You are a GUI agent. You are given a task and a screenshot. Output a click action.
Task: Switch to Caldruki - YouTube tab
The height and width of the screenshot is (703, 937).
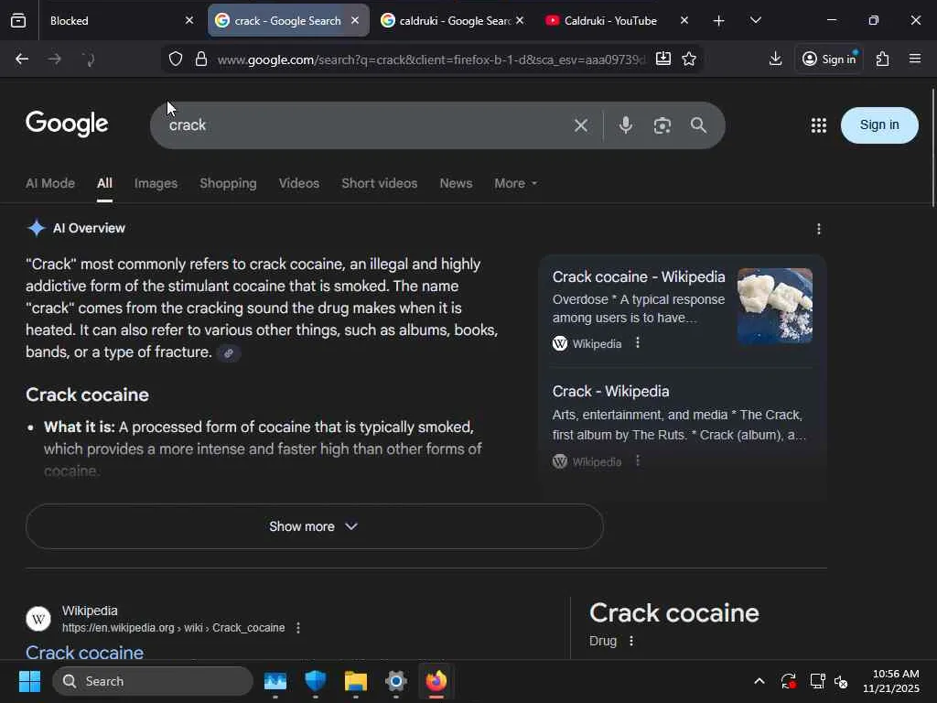609,20
